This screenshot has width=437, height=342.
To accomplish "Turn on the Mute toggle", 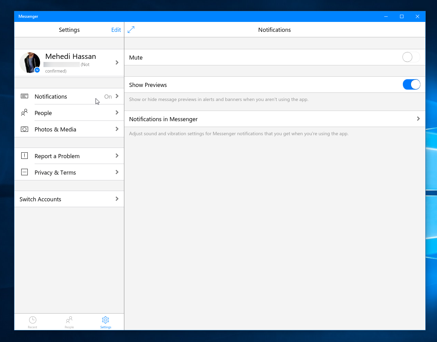I will pos(411,57).
